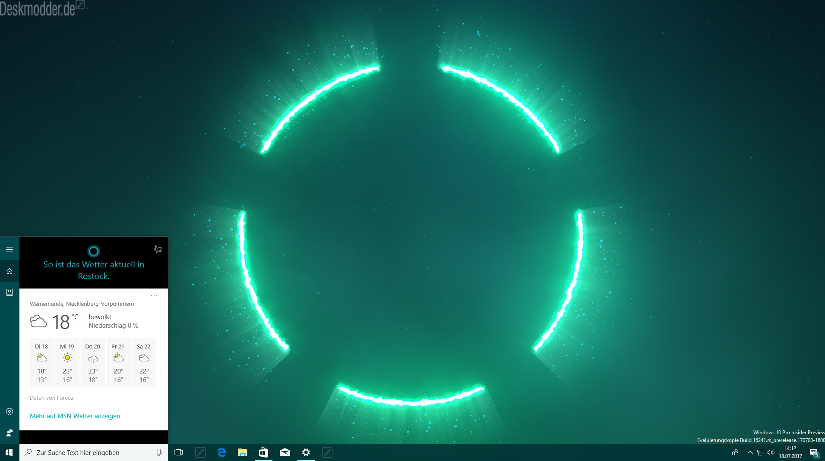
Task: Open Task View icon
Action: pos(178,452)
